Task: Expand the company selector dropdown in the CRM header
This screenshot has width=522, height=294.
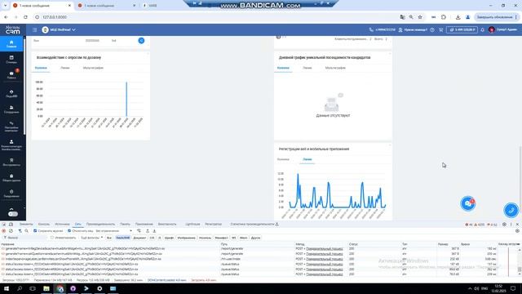Action: coord(59,29)
